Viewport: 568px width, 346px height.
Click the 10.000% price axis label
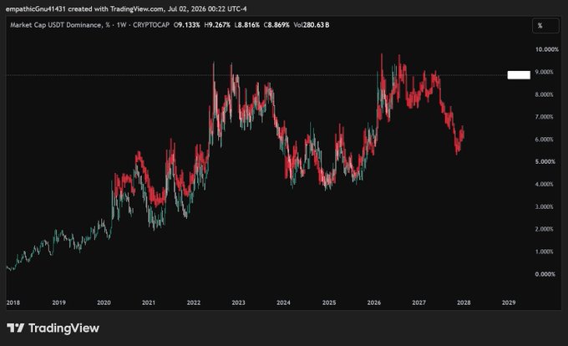[x=547, y=49]
